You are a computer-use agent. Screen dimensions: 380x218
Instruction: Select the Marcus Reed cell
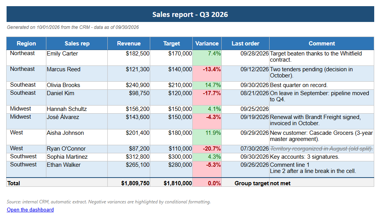pyautogui.click(x=77, y=74)
